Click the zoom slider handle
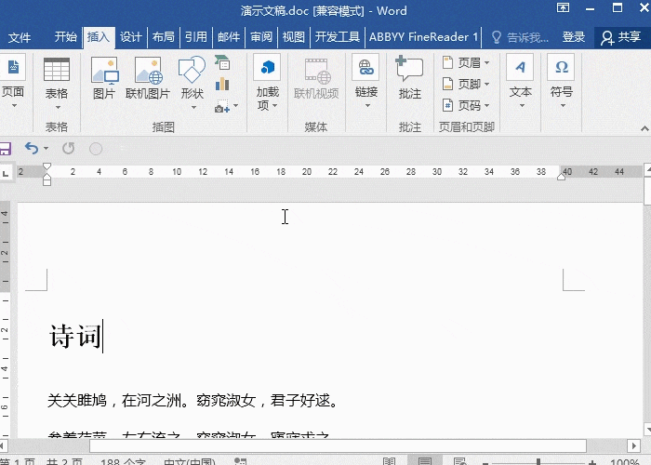Viewport: 651px width, 465px height. pos(538,461)
